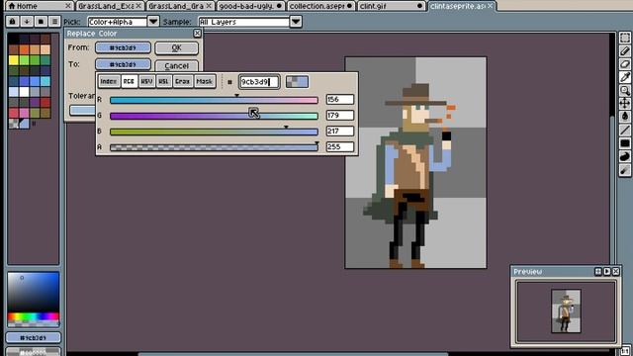Switch to the GrassLand_Ex tab
This screenshot has width=633, height=356.
(110, 6)
